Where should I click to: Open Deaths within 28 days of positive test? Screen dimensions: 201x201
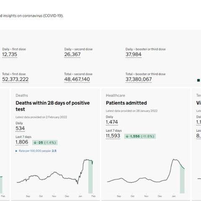[x=53, y=106]
